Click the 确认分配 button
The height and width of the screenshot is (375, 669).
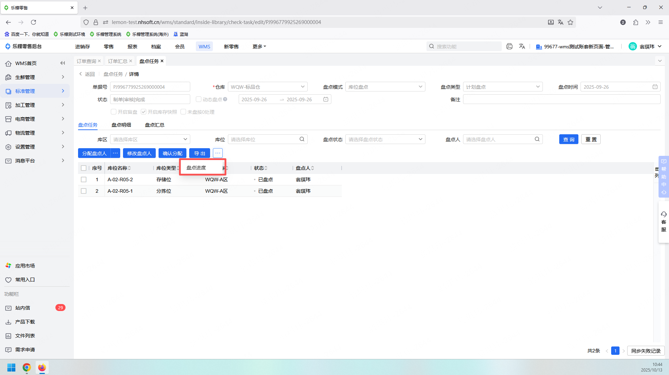[172, 153]
